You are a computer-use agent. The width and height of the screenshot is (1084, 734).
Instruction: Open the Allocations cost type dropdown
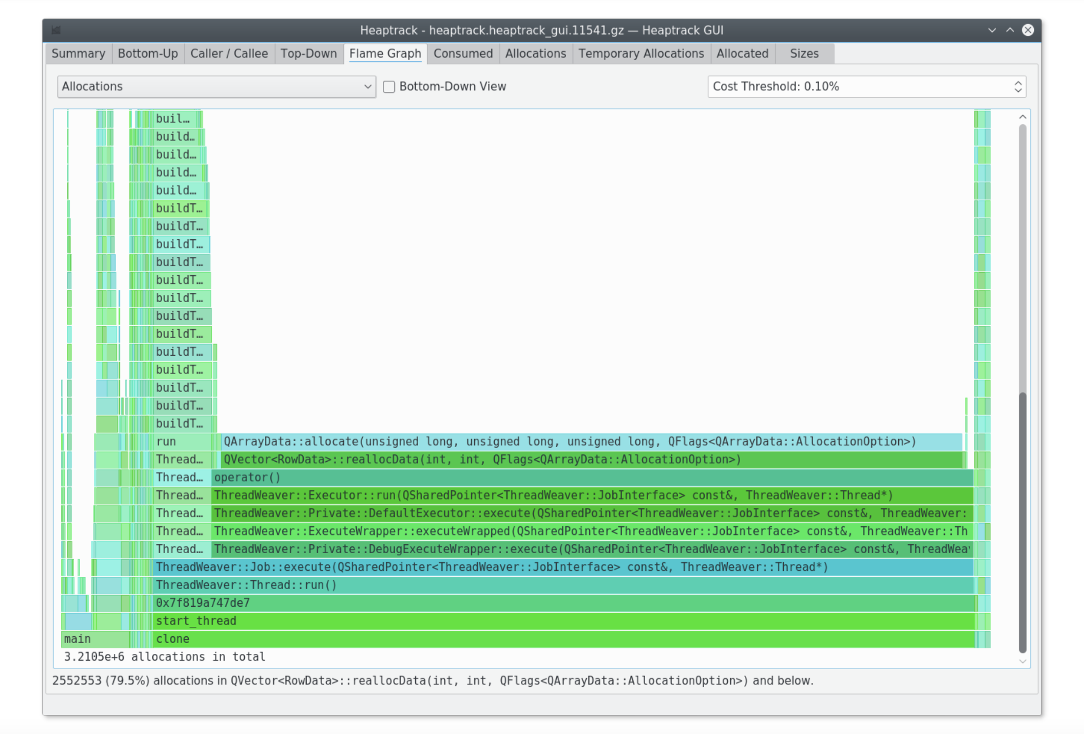pos(216,86)
